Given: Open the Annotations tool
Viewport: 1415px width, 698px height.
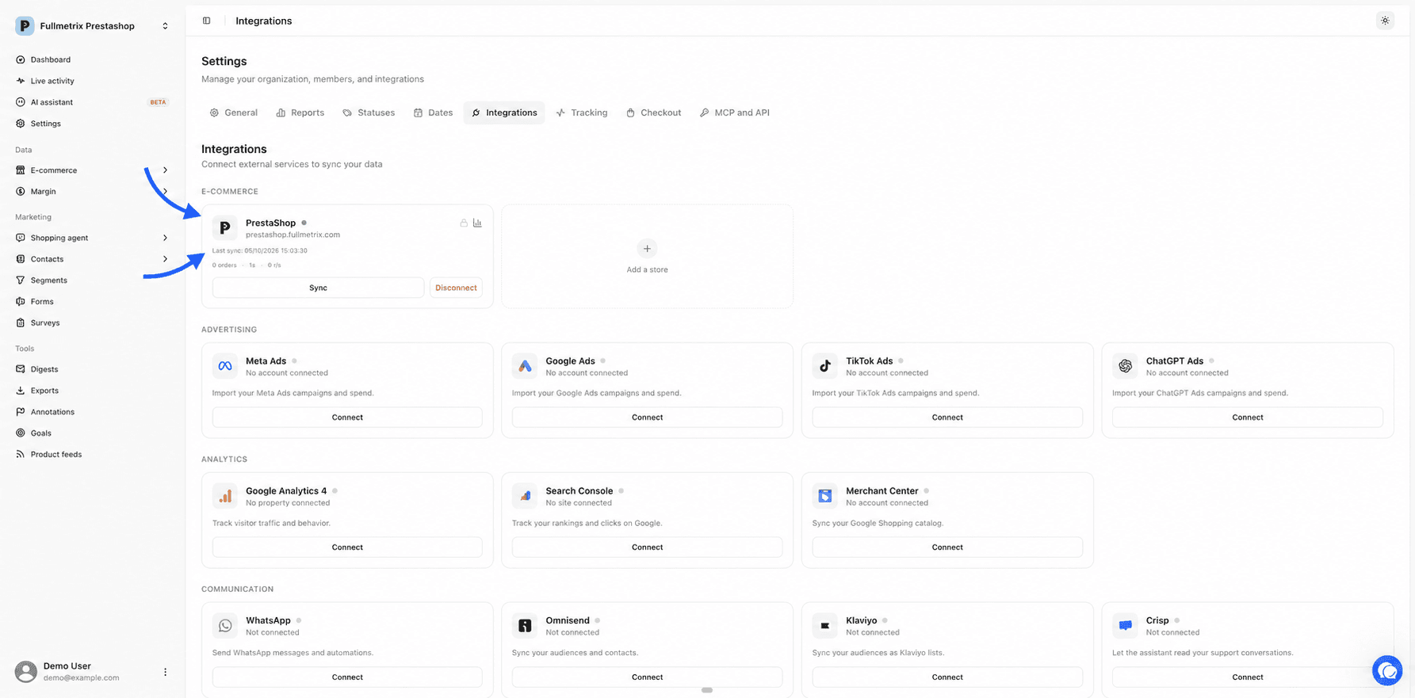Looking at the screenshot, I should (92, 412).
